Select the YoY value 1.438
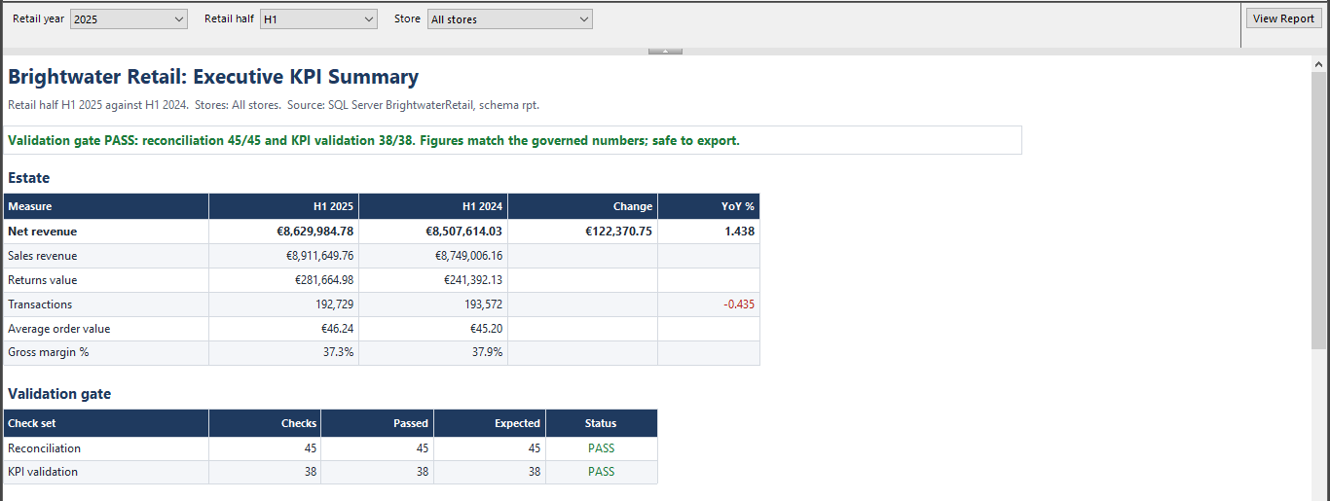Viewport: 1330px width, 501px height. pyautogui.click(x=740, y=232)
